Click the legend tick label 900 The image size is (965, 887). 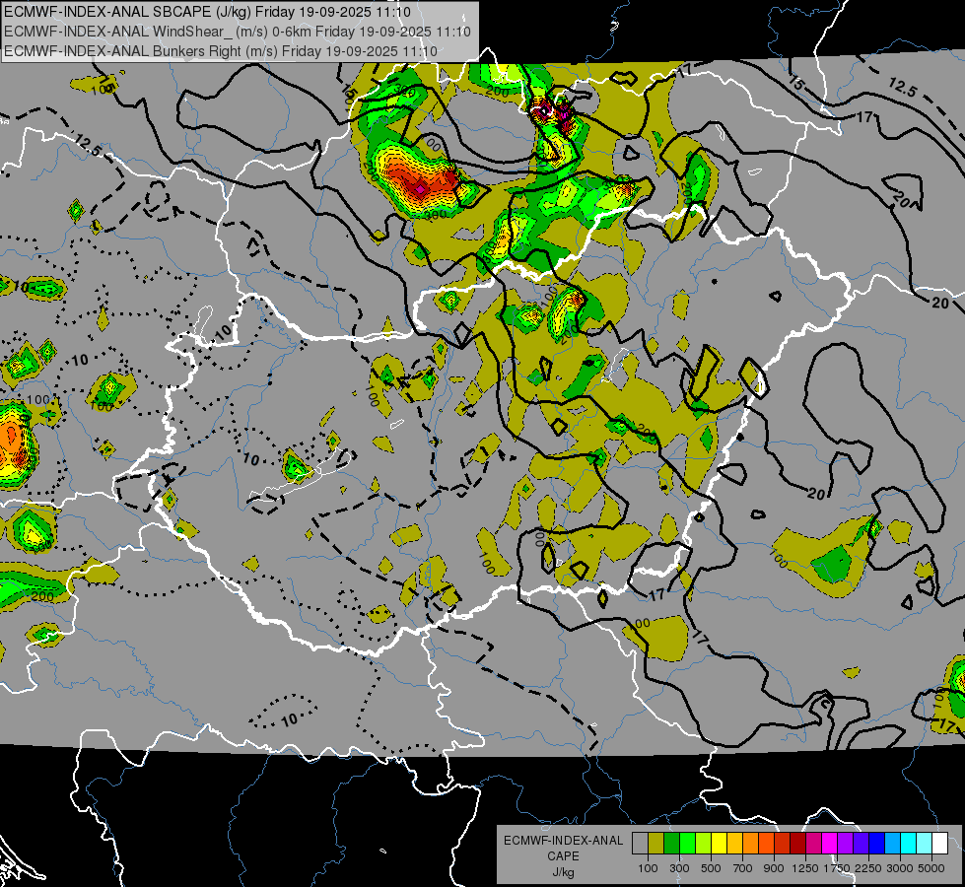(x=774, y=868)
